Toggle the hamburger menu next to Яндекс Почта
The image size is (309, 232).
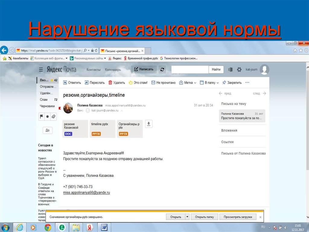tap(40, 69)
